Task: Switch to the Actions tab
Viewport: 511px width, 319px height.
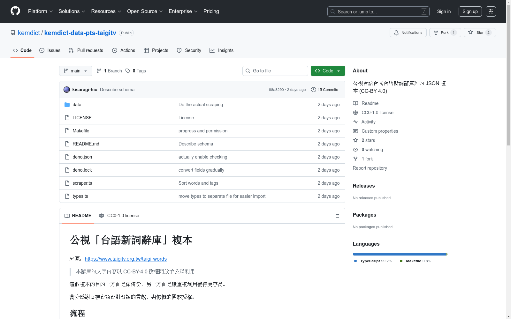Action: tap(124, 50)
